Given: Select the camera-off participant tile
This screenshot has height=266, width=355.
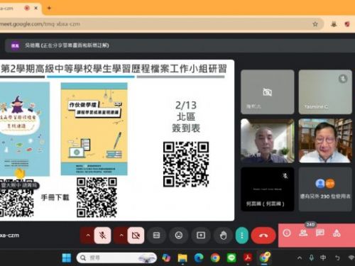Looking at the screenshot, I should pyautogui.click(x=268, y=92).
